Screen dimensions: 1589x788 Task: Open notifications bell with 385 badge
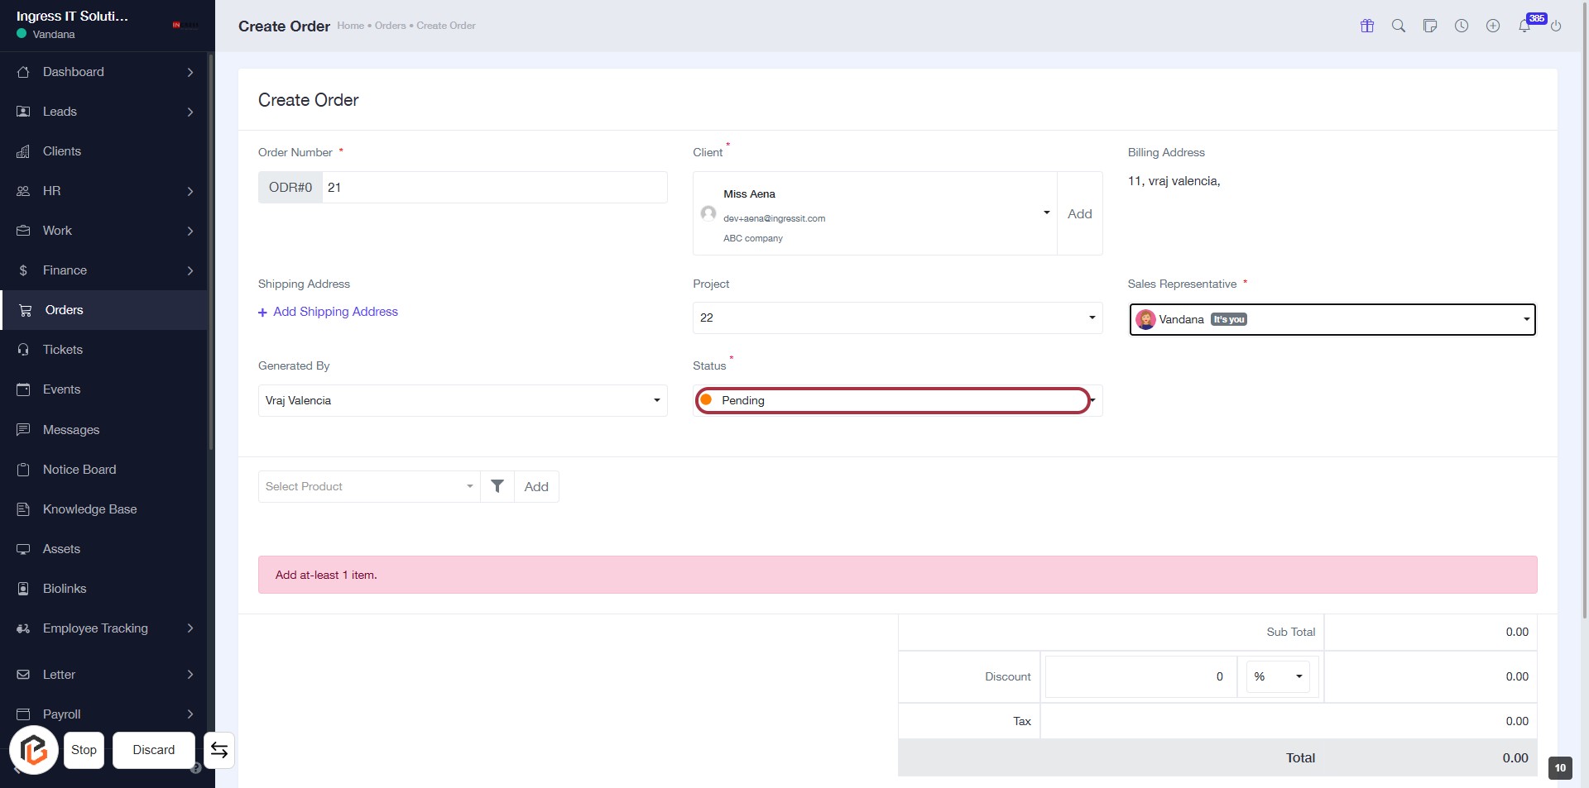(1524, 26)
